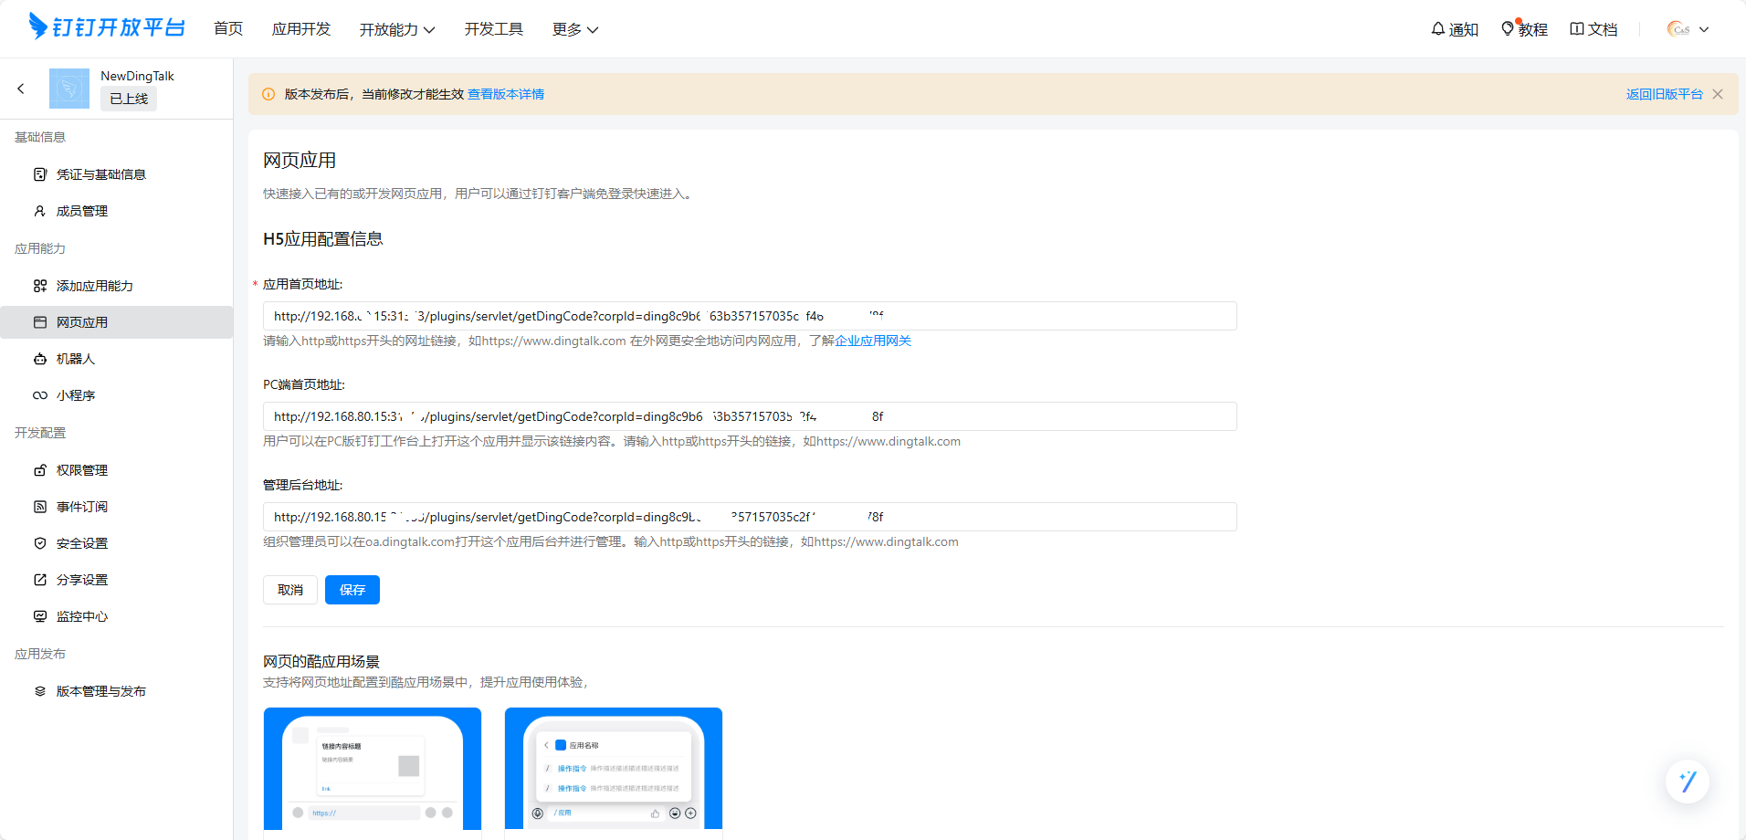Expand the 开放能力 dropdown menu
This screenshot has height=840, width=1746.
click(x=397, y=29)
